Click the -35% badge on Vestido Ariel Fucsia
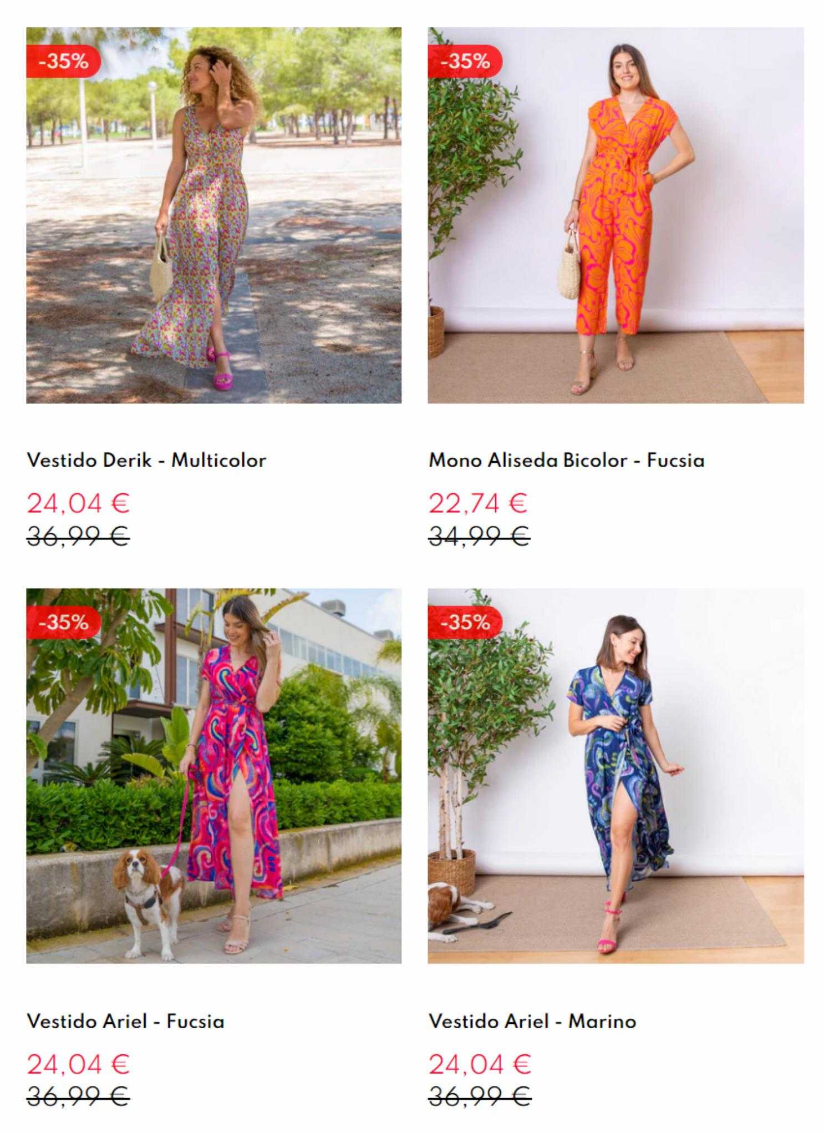824x1132 pixels. [x=63, y=622]
